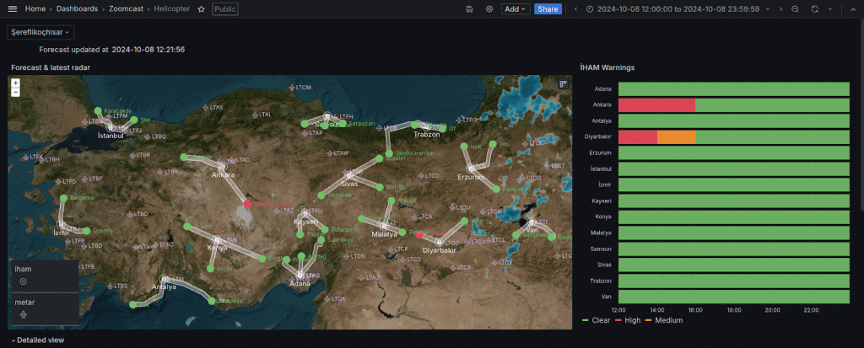Viewport: 864px width, 348px height.
Task: Zoom out on the map
Action: click(x=15, y=92)
